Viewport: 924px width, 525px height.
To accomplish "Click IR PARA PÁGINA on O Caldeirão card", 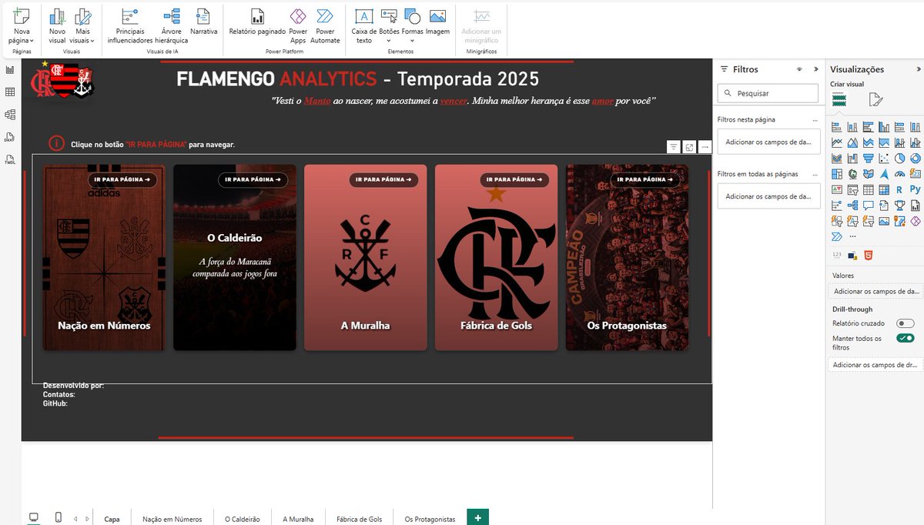I will (253, 179).
